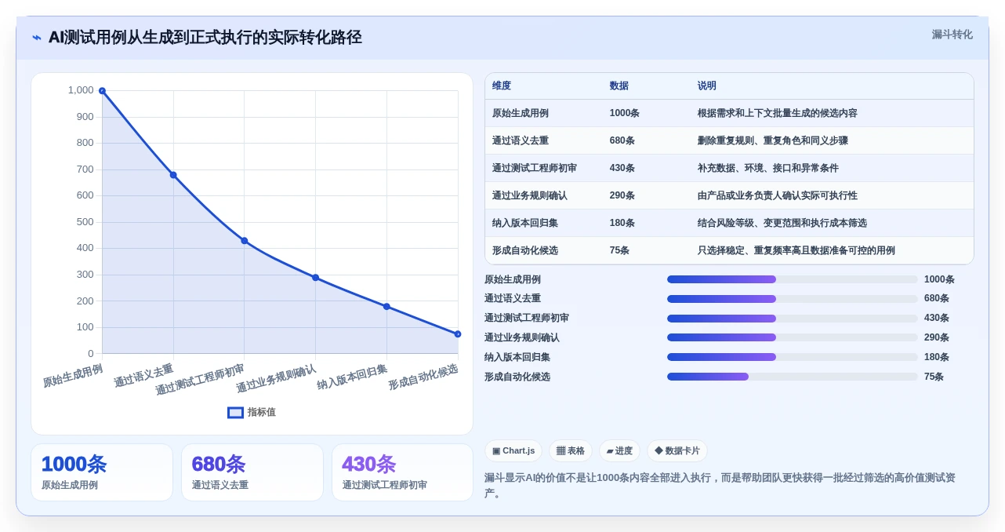Screen dimensions: 1005x532
Task: Click the 维度 column header
Action: click(x=502, y=86)
